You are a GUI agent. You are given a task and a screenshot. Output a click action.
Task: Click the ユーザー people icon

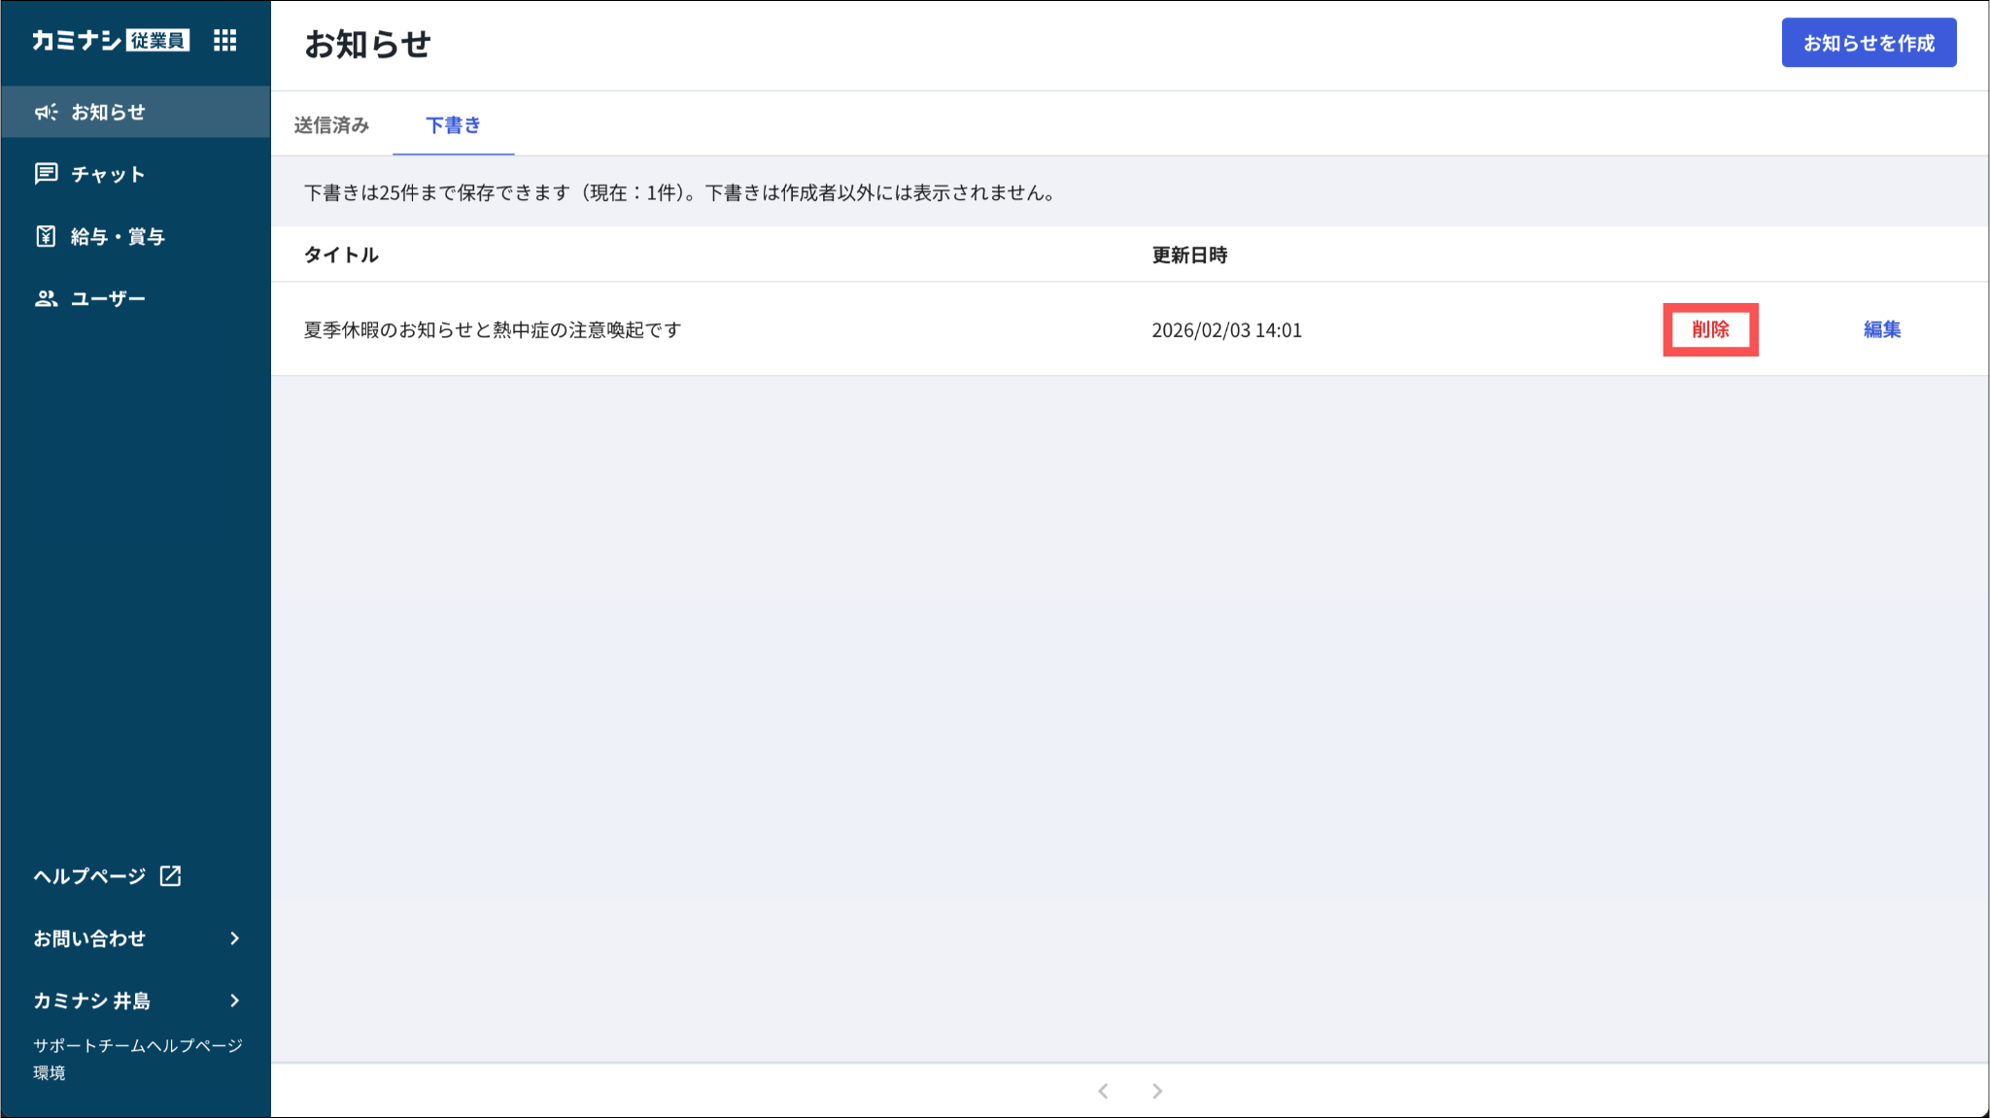[46, 298]
